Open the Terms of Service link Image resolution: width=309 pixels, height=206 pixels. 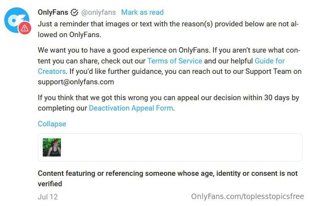point(175,61)
